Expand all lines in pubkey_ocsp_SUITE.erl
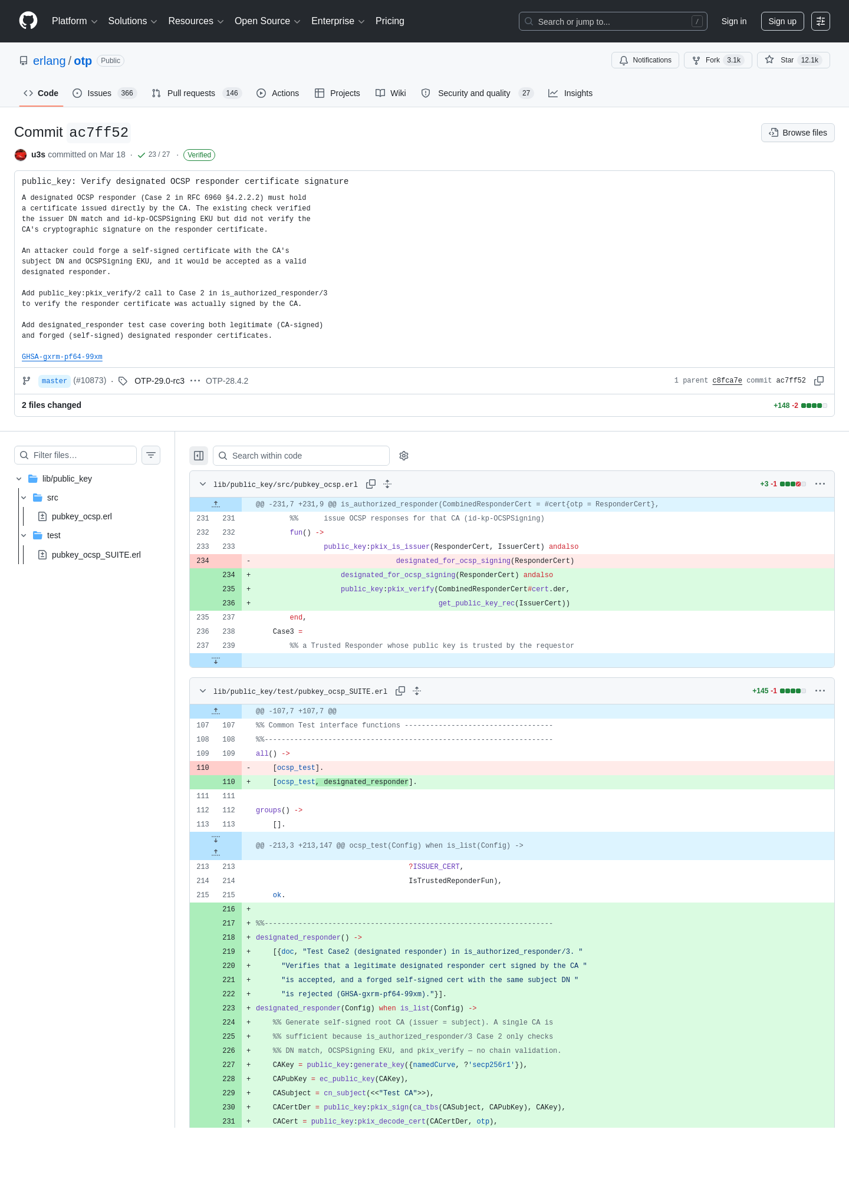This screenshot has width=849, height=1179. (417, 691)
